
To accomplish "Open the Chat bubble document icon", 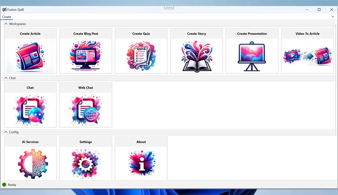I will (30, 110).
